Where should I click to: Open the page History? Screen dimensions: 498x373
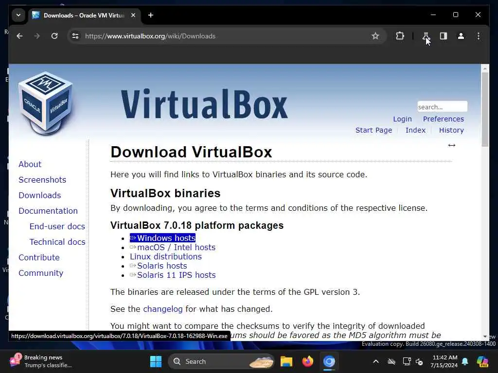point(451,130)
